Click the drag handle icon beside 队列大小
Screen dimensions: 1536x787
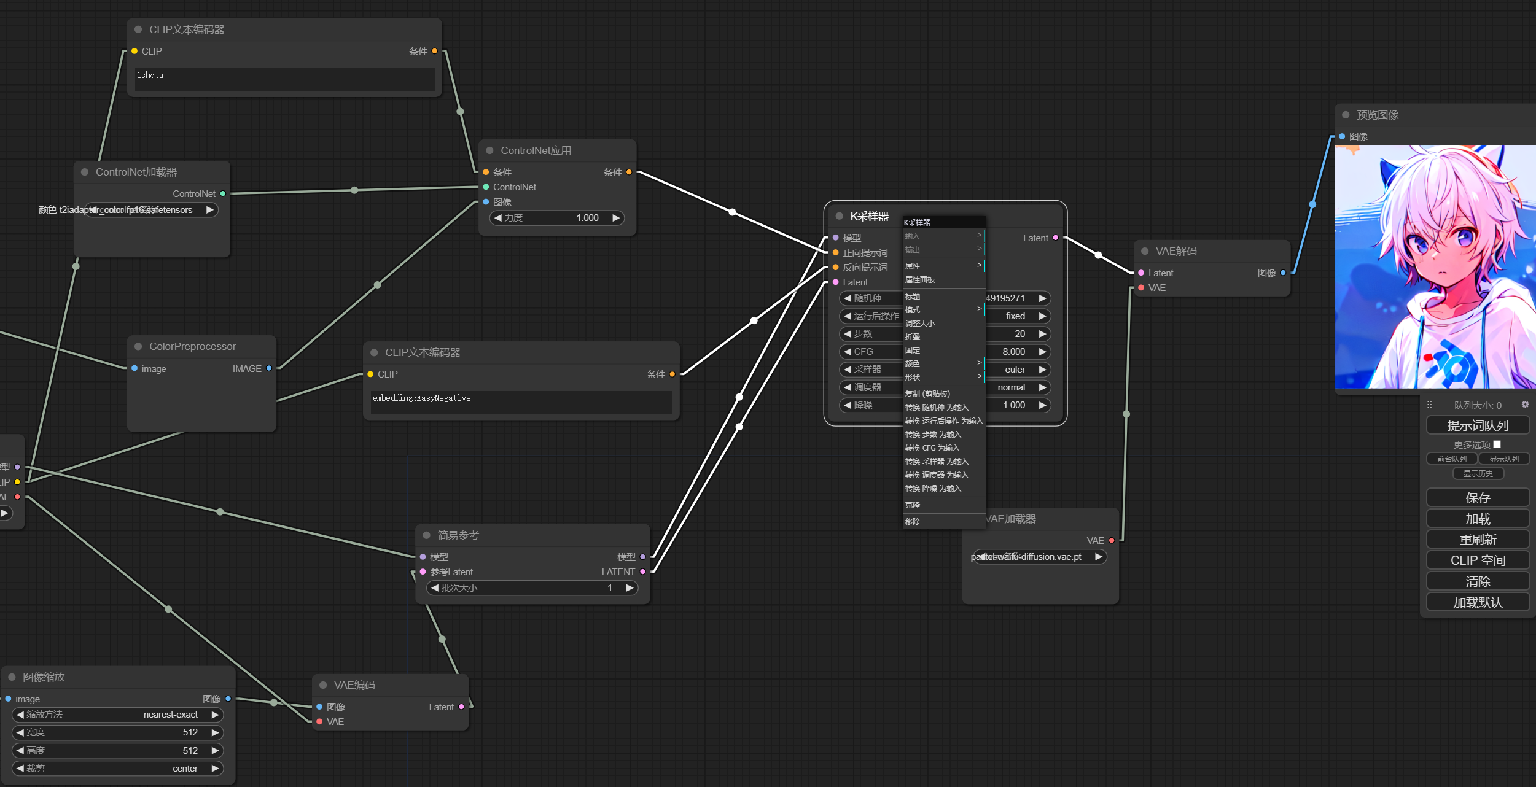[x=1430, y=405]
